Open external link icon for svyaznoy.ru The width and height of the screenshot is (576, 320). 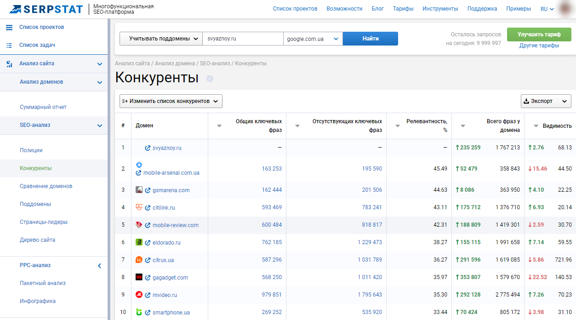pyautogui.click(x=148, y=148)
